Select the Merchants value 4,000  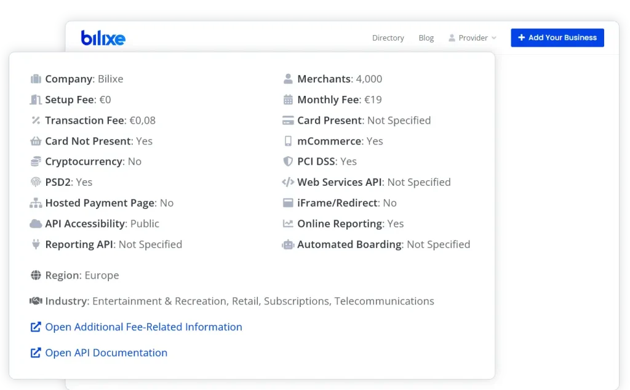369,79
